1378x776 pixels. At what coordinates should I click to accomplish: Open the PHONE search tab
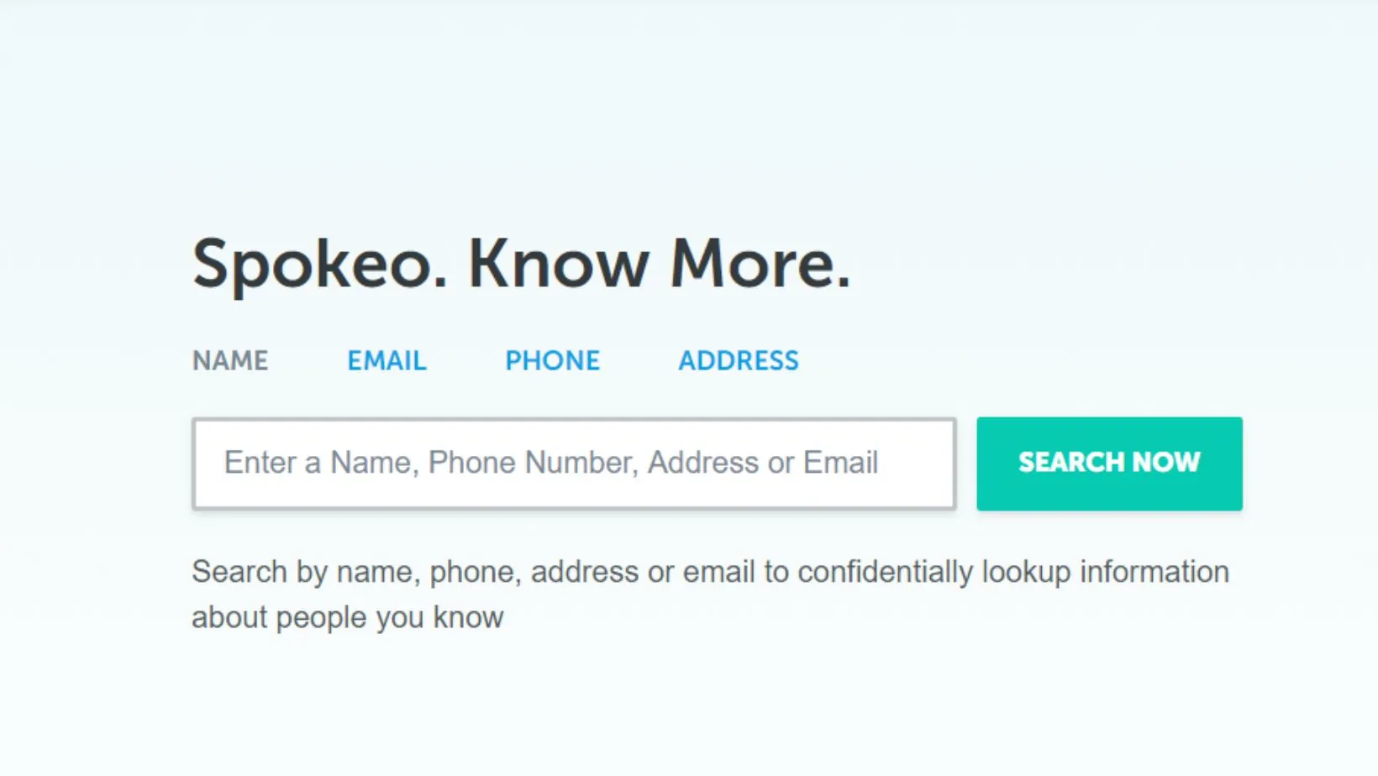point(552,360)
